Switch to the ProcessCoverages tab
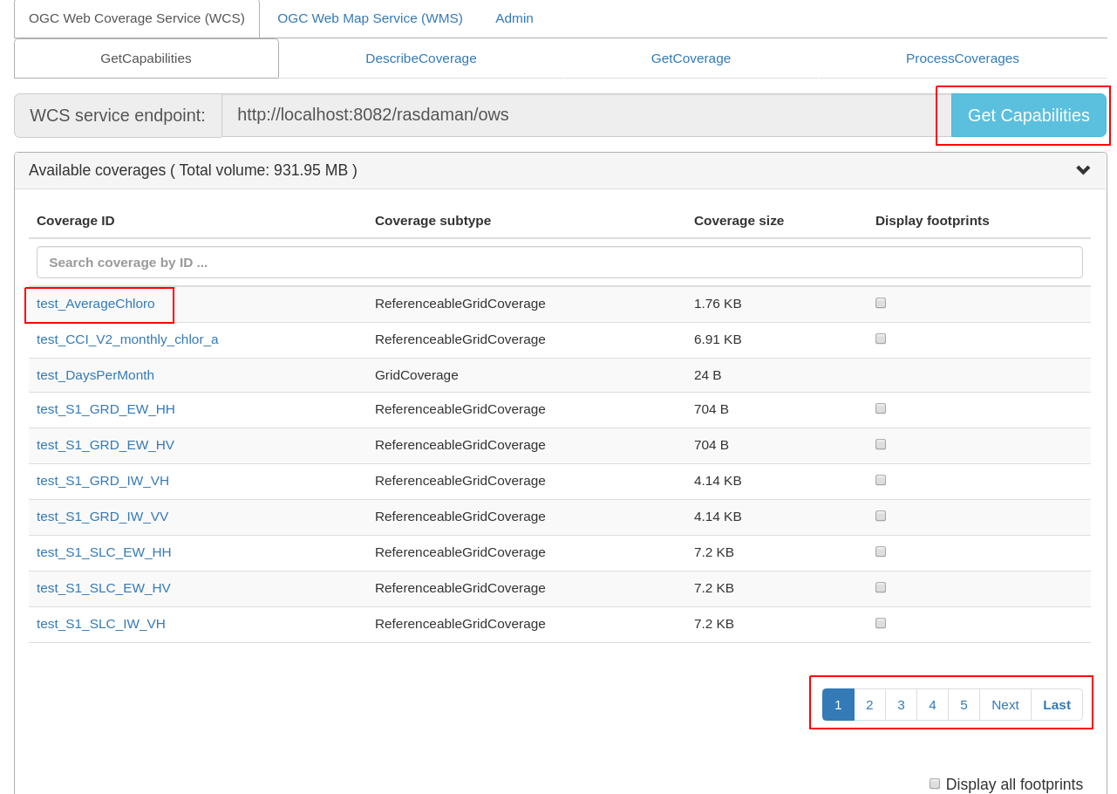 [x=962, y=58]
